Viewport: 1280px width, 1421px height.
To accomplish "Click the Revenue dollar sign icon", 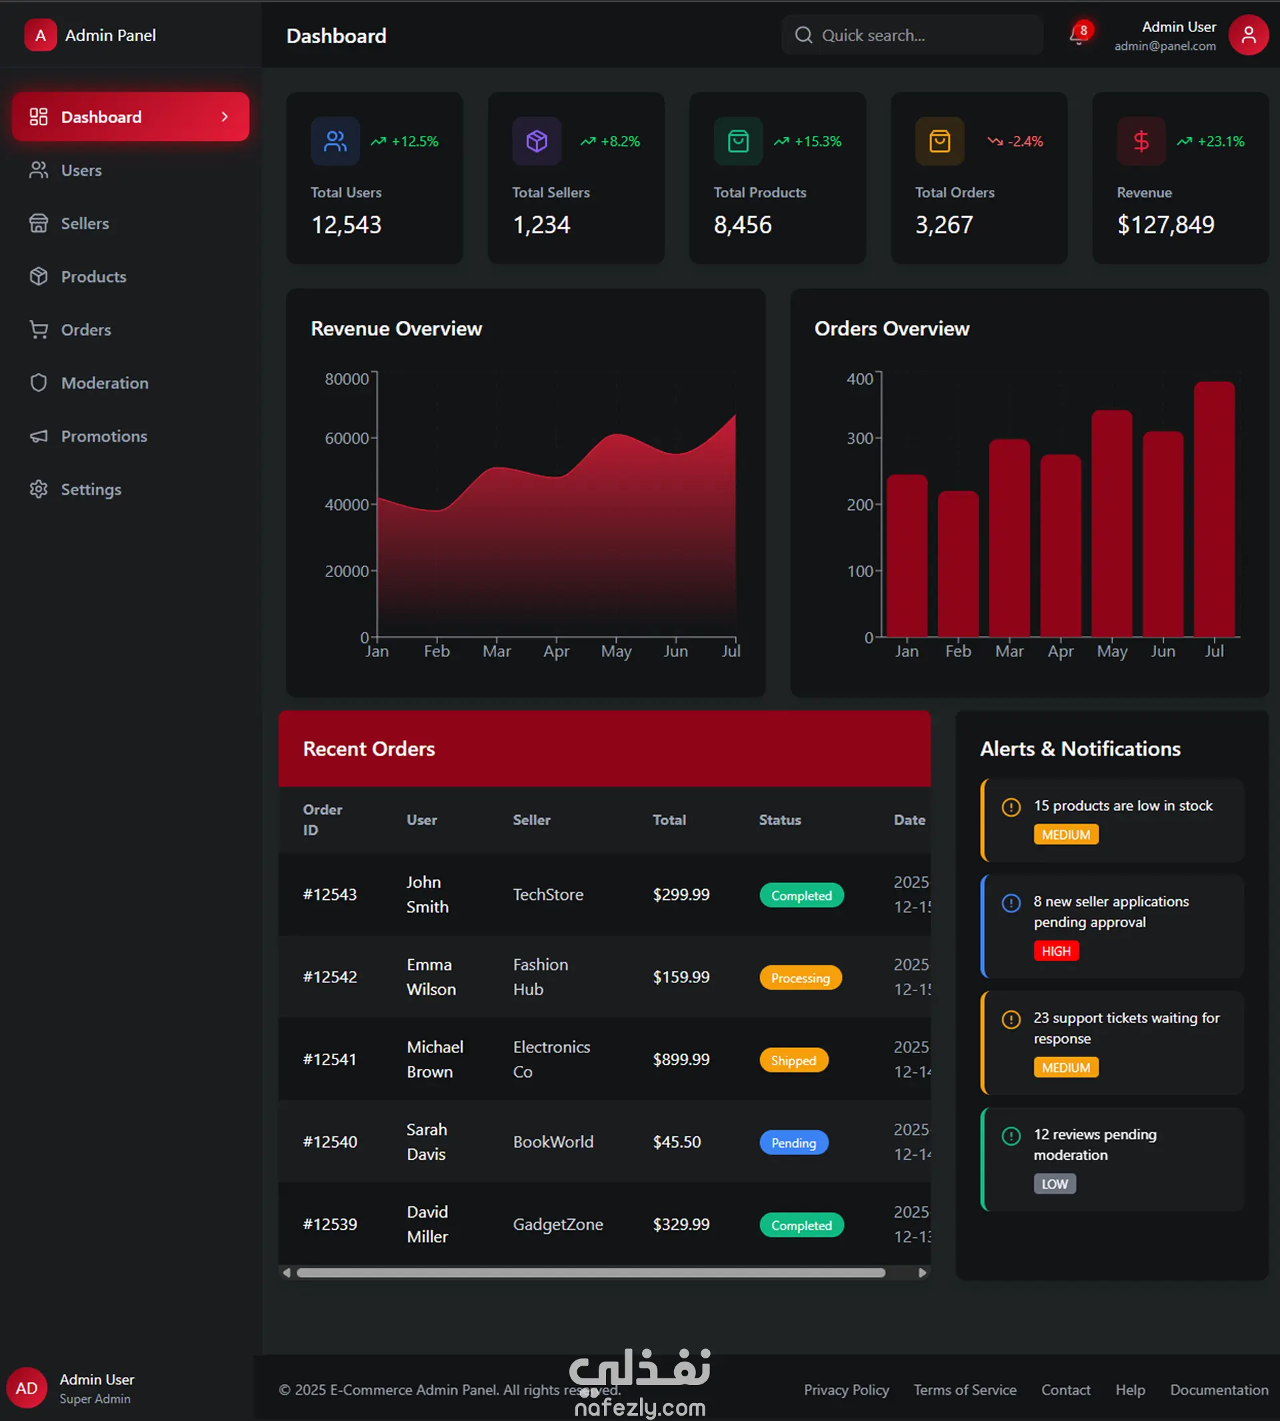I will [1141, 141].
